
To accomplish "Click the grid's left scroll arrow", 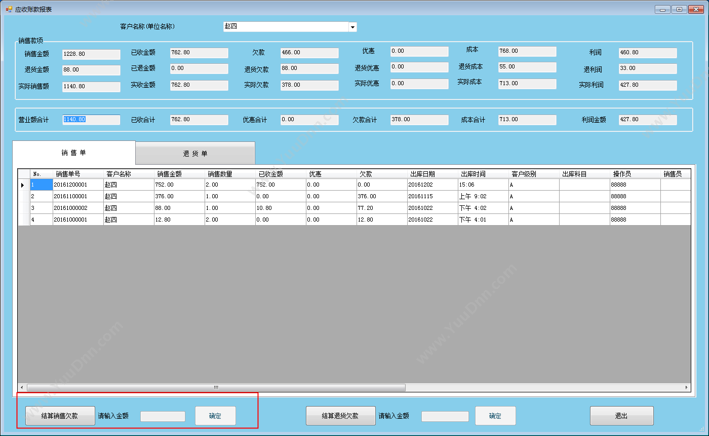I will click(x=22, y=387).
